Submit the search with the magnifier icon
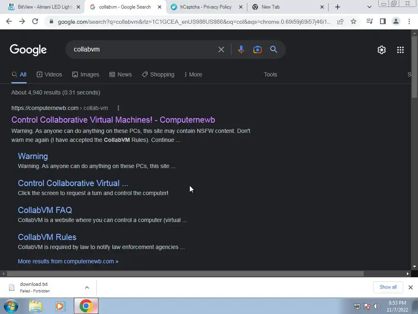The height and width of the screenshot is (314, 418). 273,49
